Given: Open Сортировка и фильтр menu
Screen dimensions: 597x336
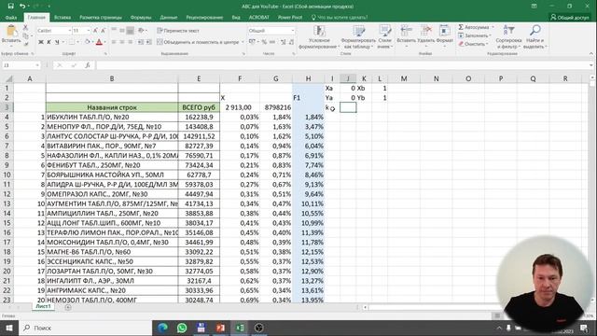Looking at the screenshot, I should [x=508, y=36].
